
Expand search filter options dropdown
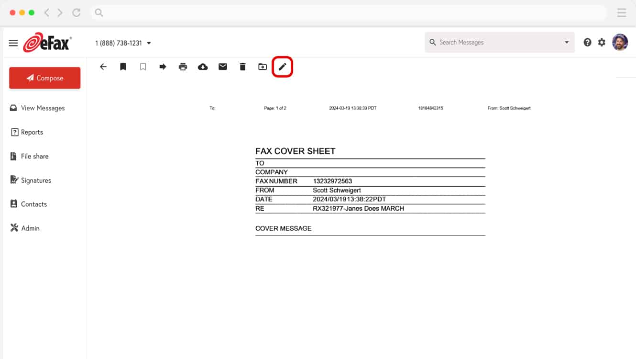tap(566, 42)
